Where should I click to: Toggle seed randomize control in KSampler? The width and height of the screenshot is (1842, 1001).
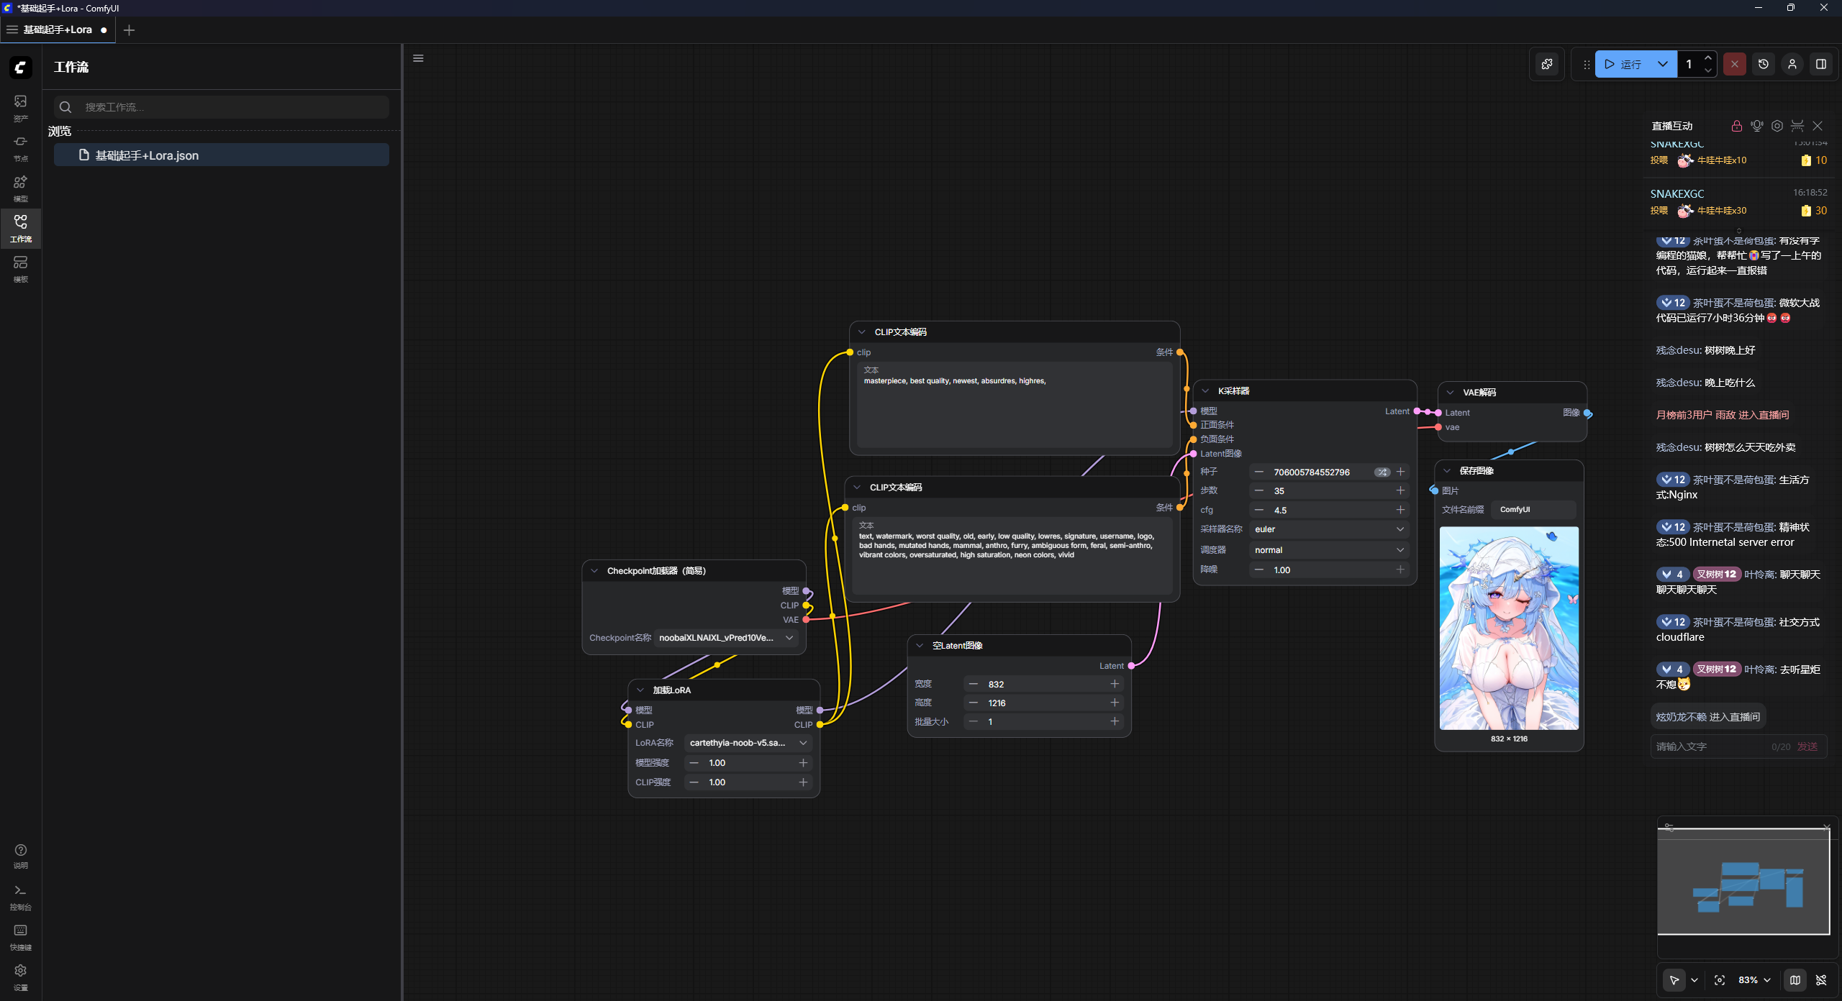point(1382,472)
